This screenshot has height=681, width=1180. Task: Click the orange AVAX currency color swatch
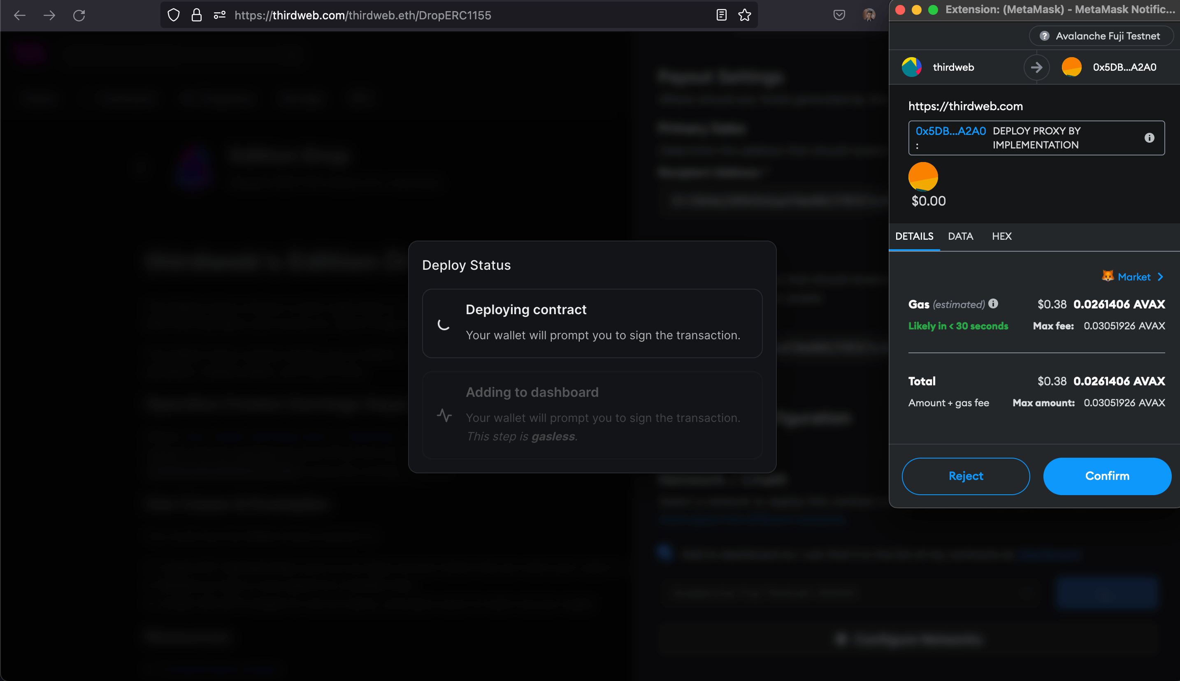[923, 177]
